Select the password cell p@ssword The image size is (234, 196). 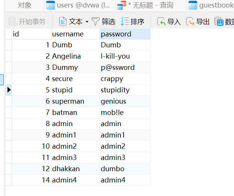coord(125,68)
